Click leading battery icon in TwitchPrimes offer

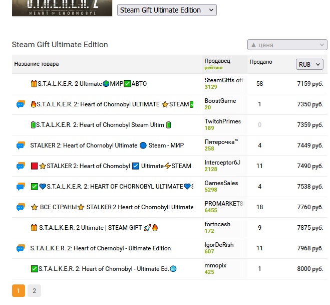33,125
